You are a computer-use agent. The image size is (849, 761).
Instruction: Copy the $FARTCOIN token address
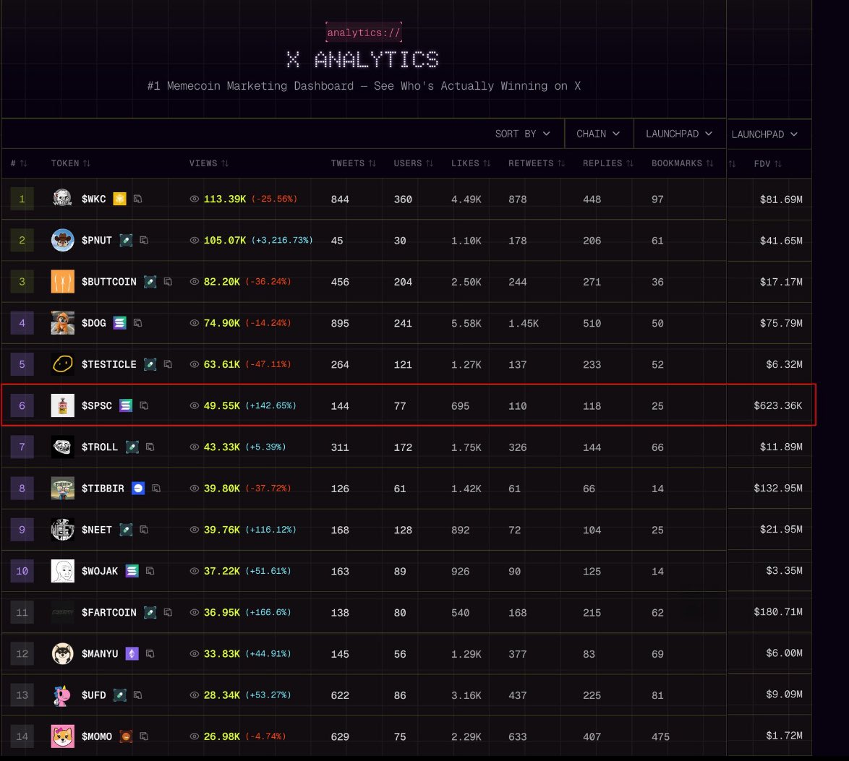pyautogui.click(x=168, y=612)
